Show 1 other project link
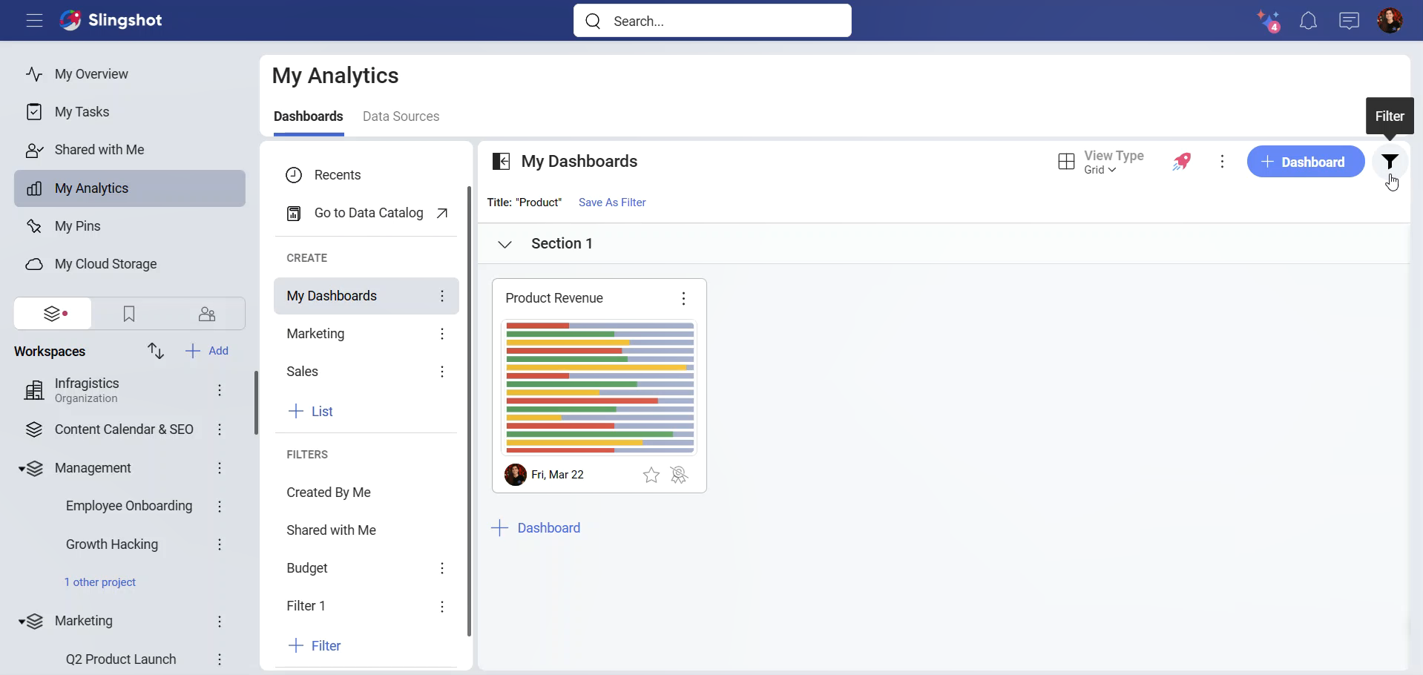This screenshot has width=1423, height=675. [x=100, y=582]
